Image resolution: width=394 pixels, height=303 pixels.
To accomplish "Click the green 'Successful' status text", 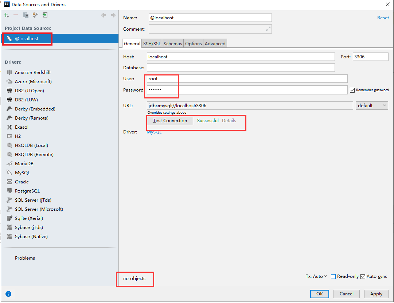I will pyautogui.click(x=208, y=121).
